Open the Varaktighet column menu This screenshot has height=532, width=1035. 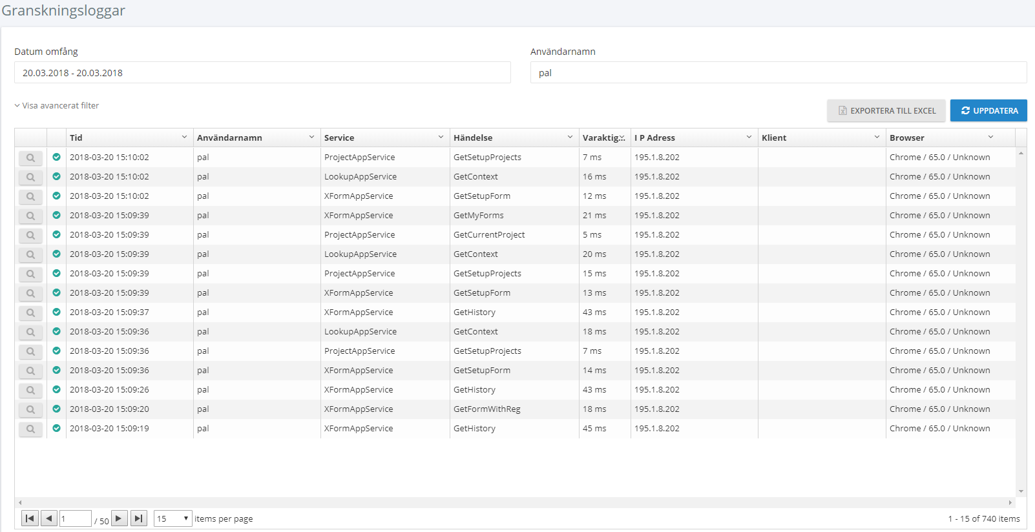pos(622,138)
